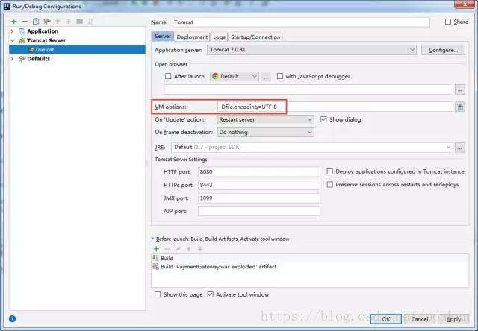478x331 pixels.
Task: Click the Configure... button
Action: pyautogui.click(x=443, y=50)
